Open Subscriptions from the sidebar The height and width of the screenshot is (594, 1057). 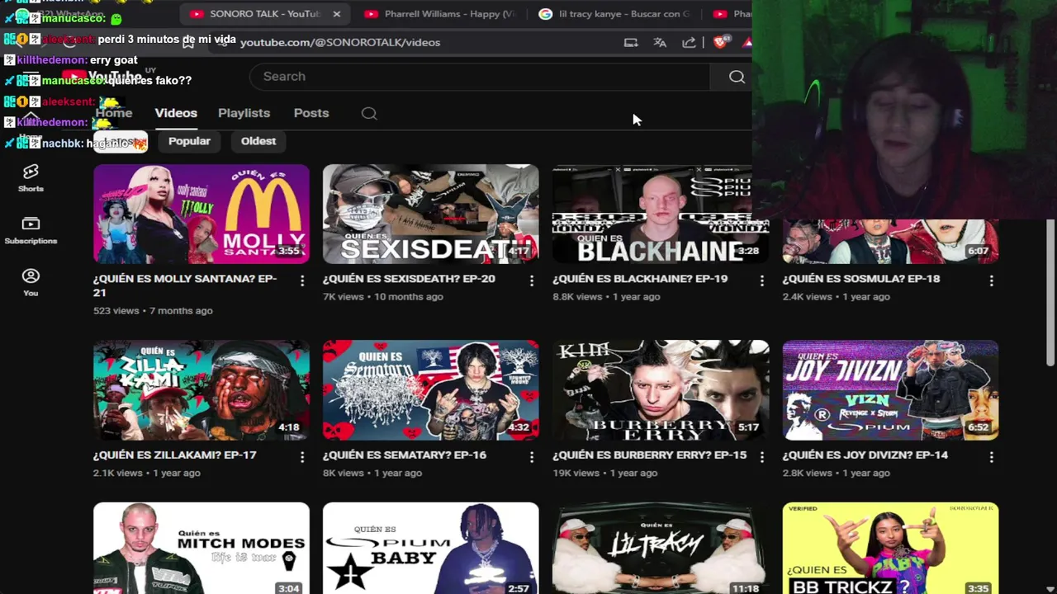31,230
